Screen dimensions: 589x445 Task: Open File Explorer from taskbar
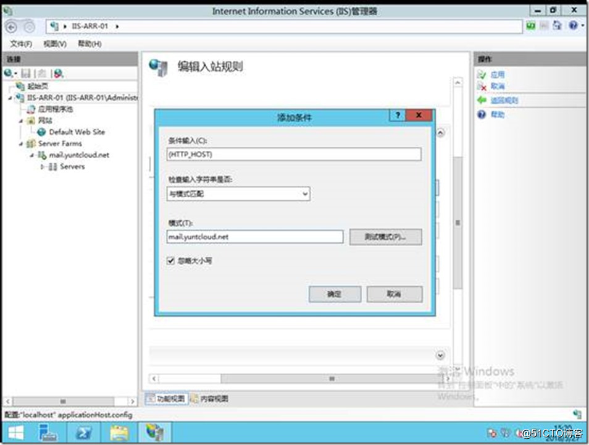tap(119, 433)
